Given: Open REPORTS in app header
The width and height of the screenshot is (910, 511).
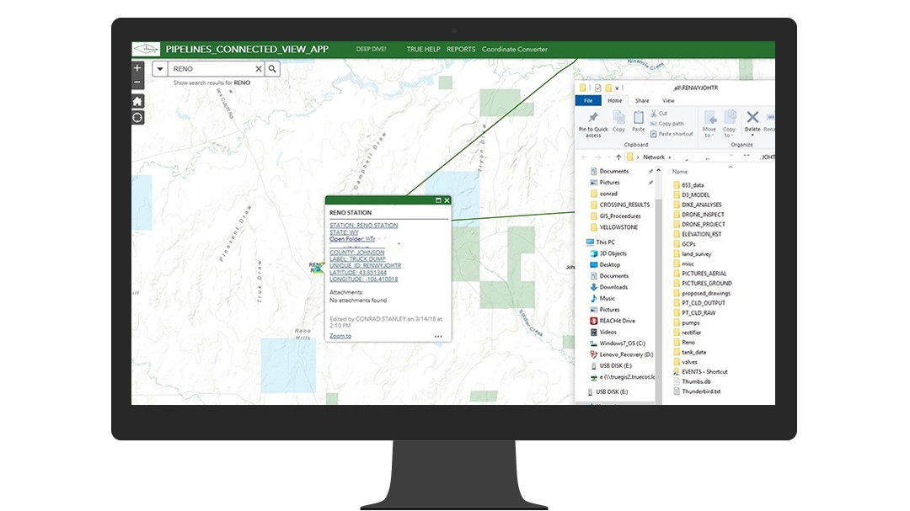Looking at the screenshot, I should (461, 50).
